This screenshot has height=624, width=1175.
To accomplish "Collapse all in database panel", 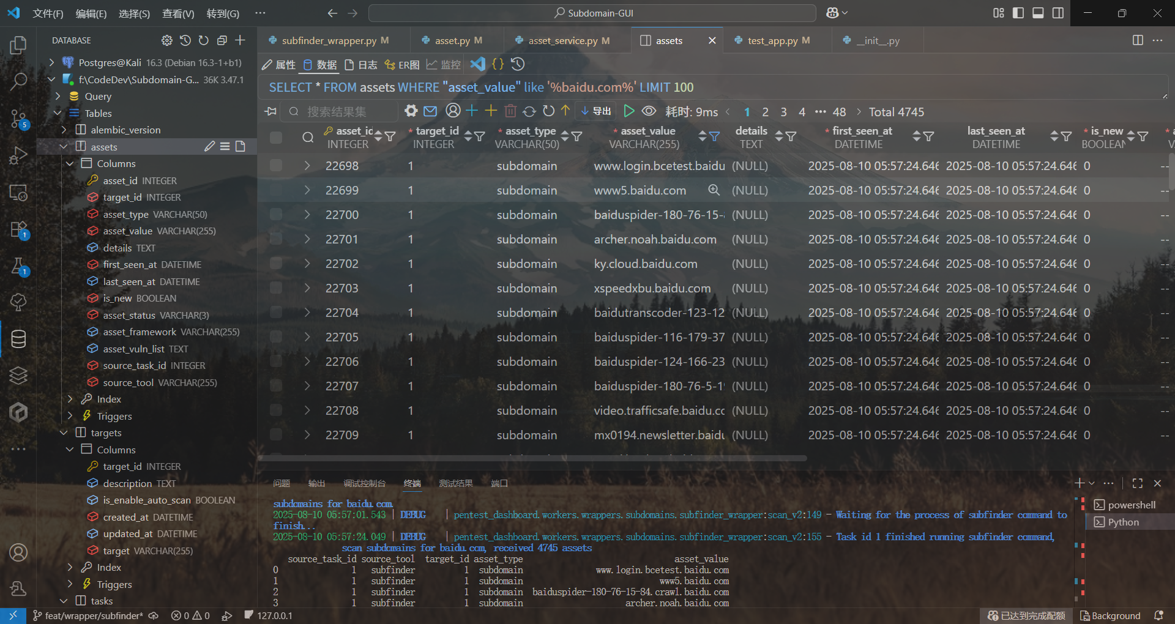I will pyautogui.click(x=222, y=40).
